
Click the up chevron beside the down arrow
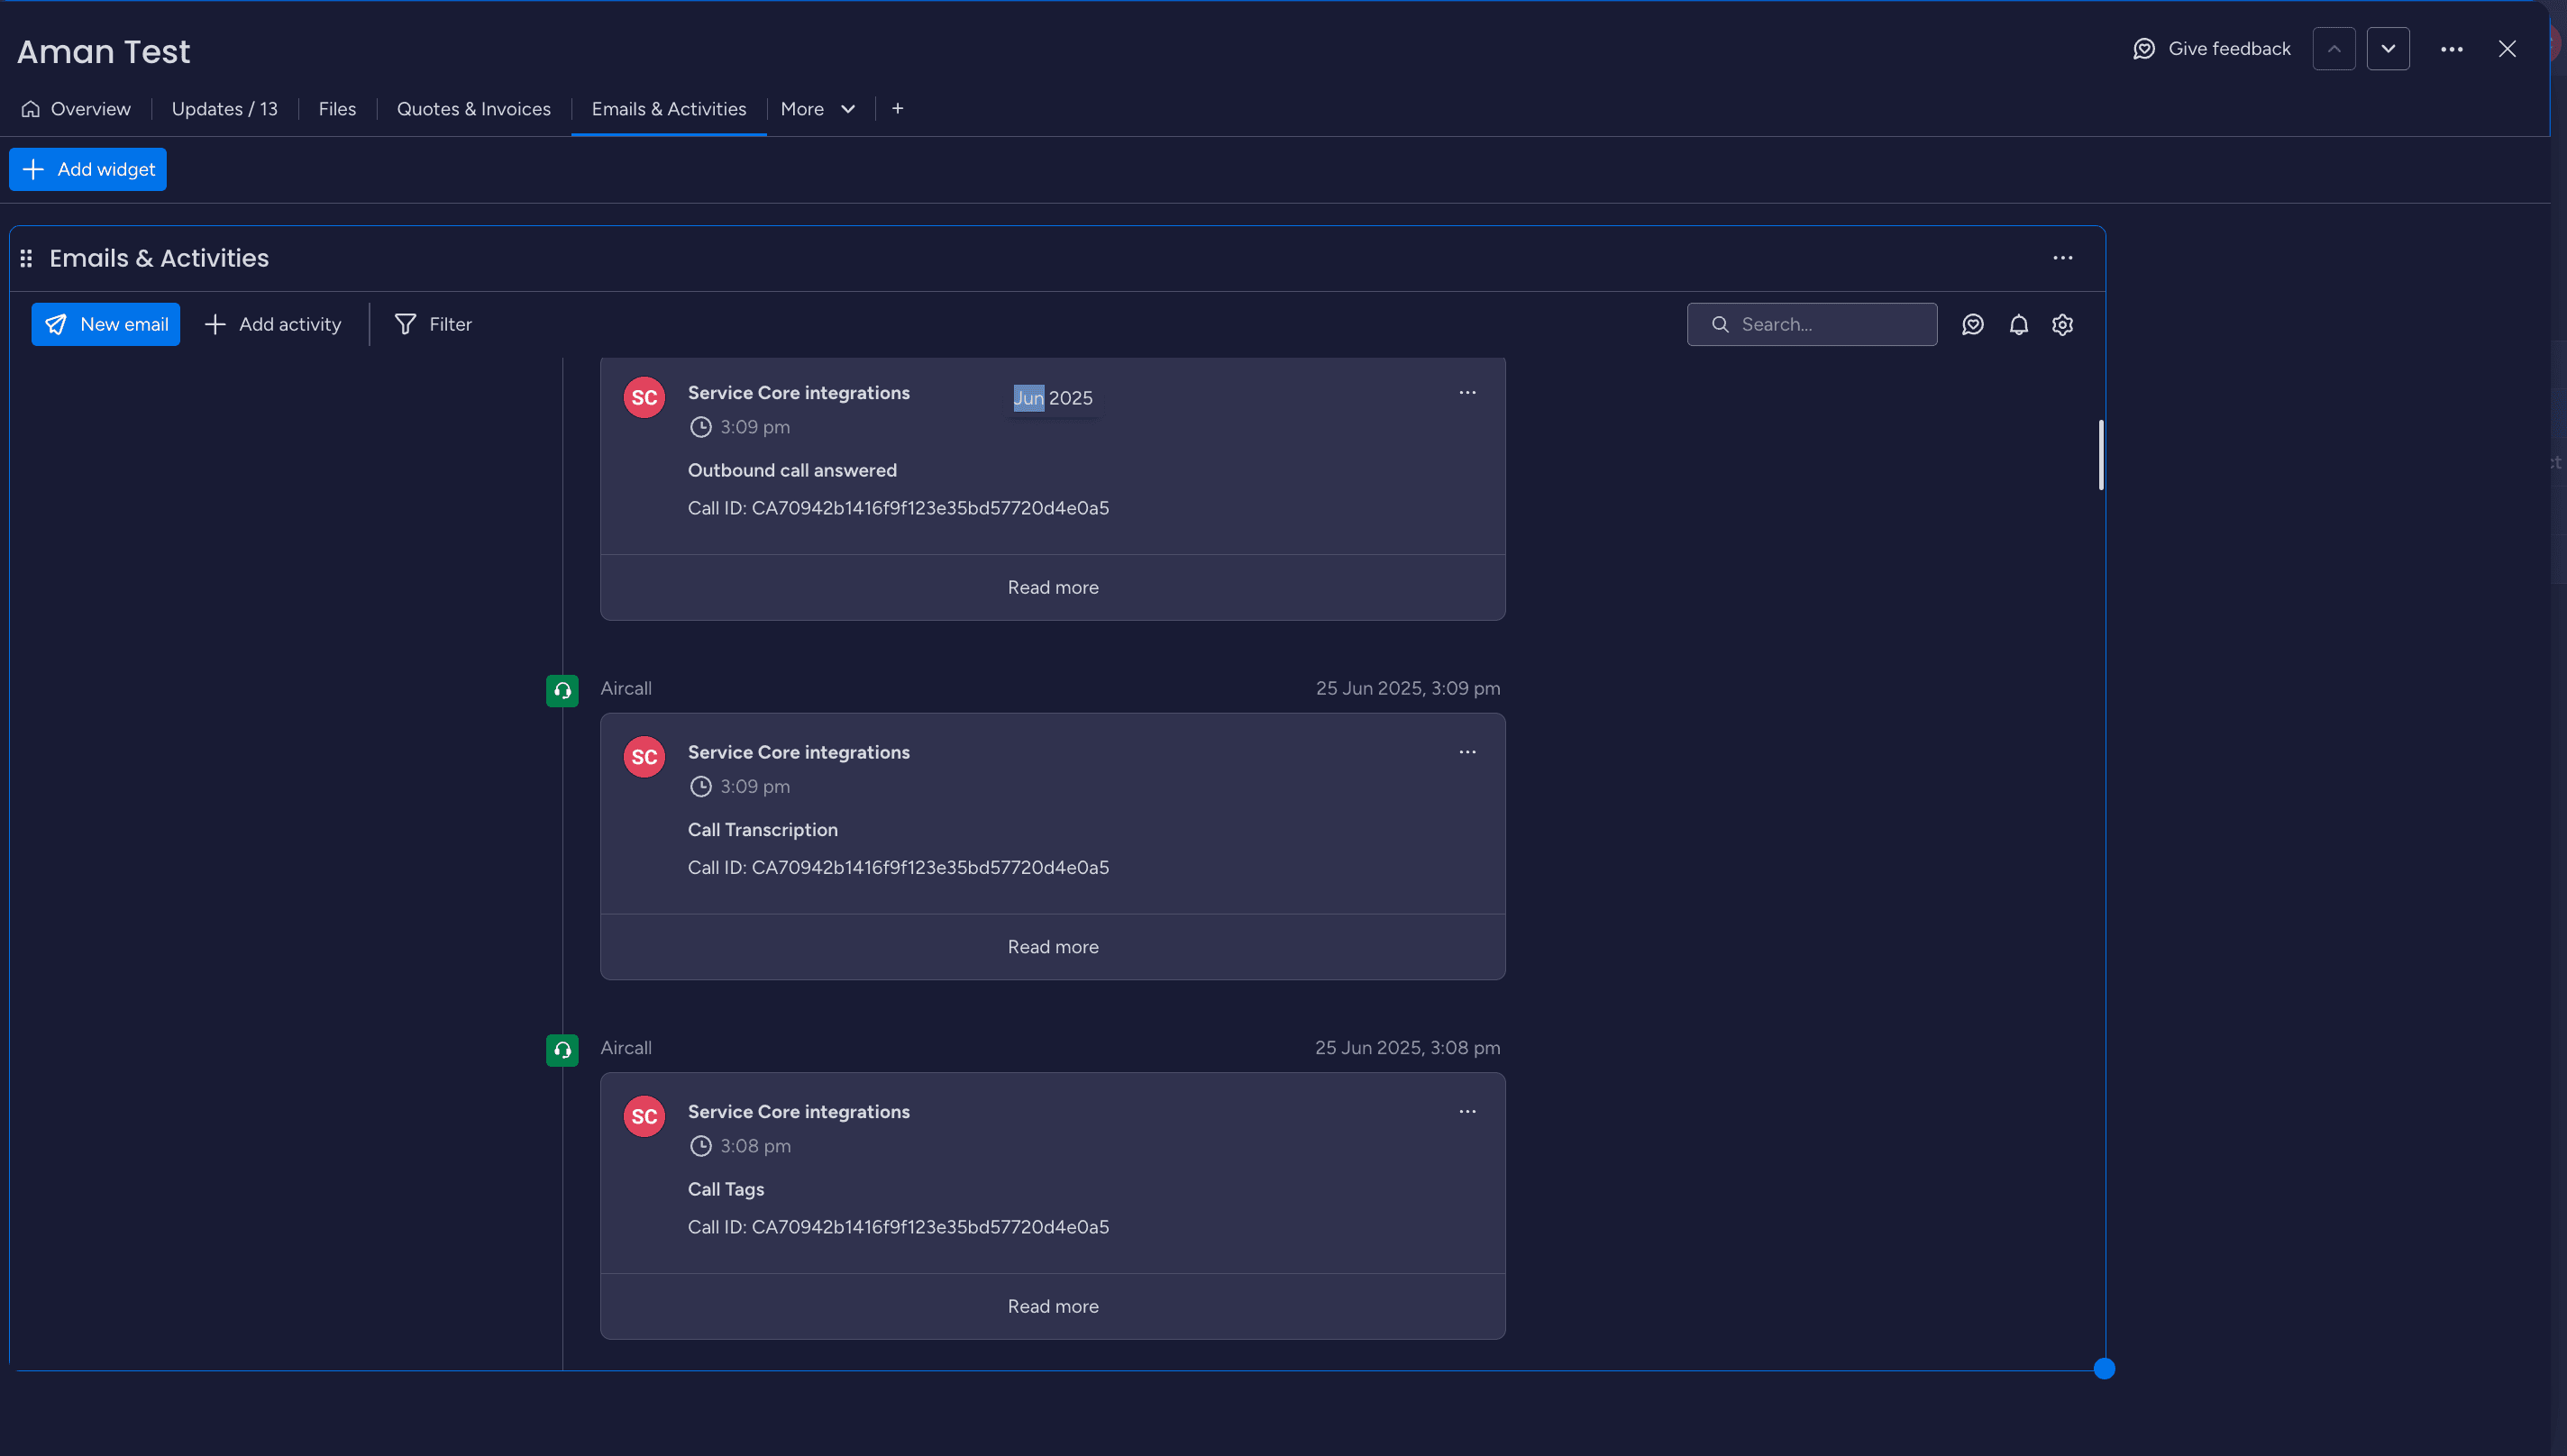(x=2334, y=48)
